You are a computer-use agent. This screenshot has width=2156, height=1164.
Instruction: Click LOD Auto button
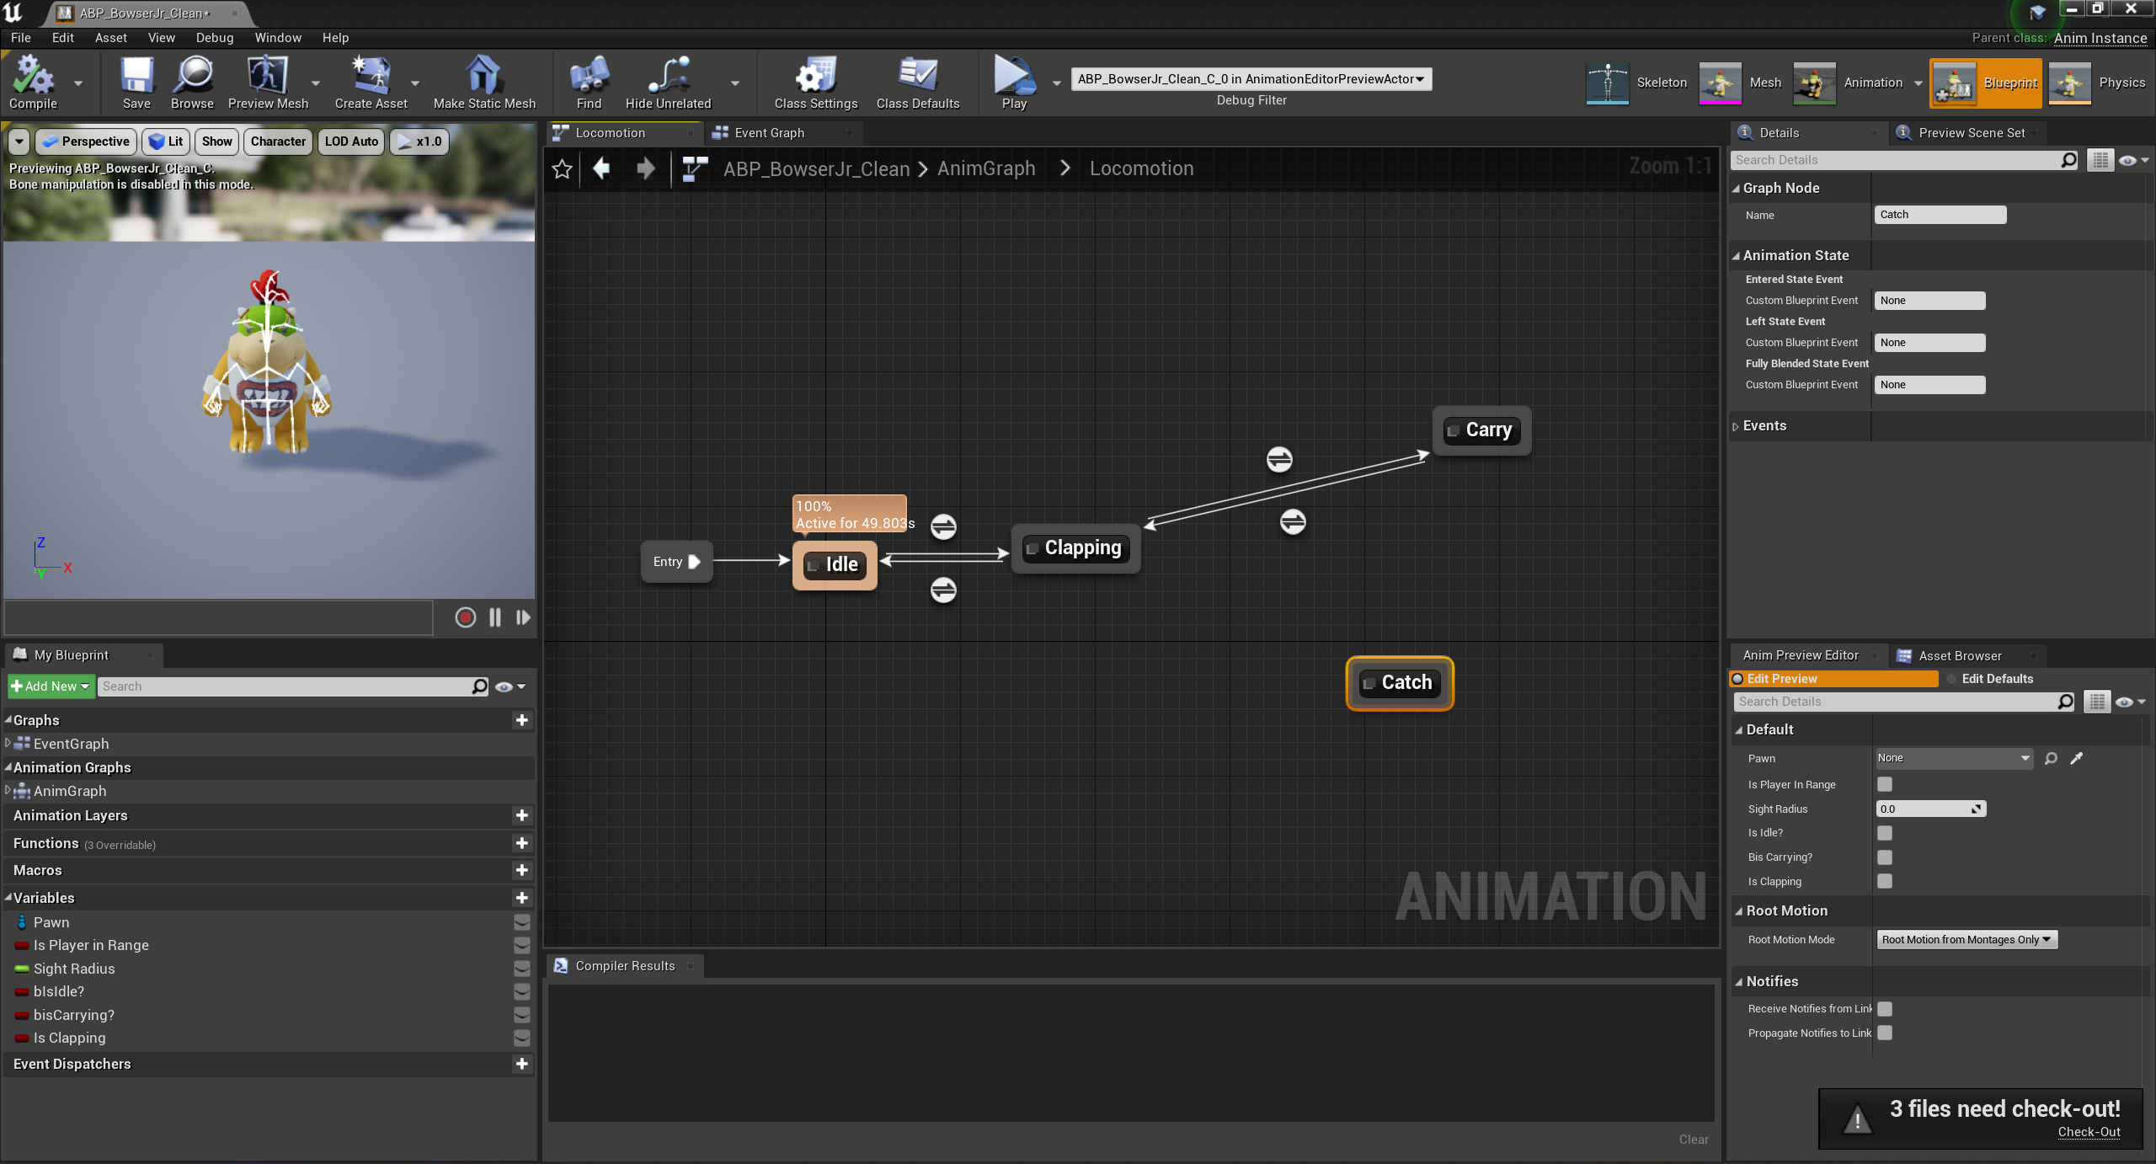click(x=351, y=141)
